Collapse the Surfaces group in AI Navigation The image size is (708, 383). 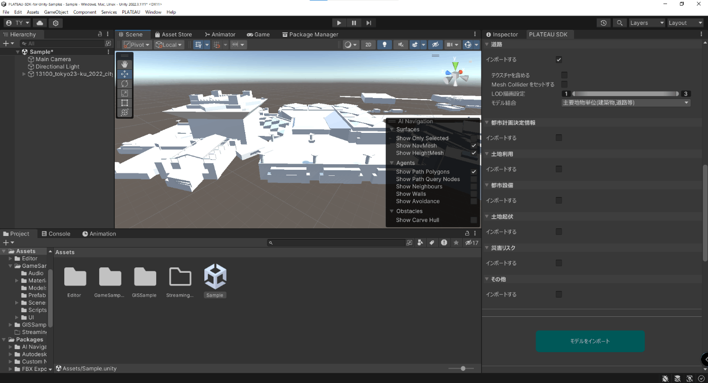391,129
